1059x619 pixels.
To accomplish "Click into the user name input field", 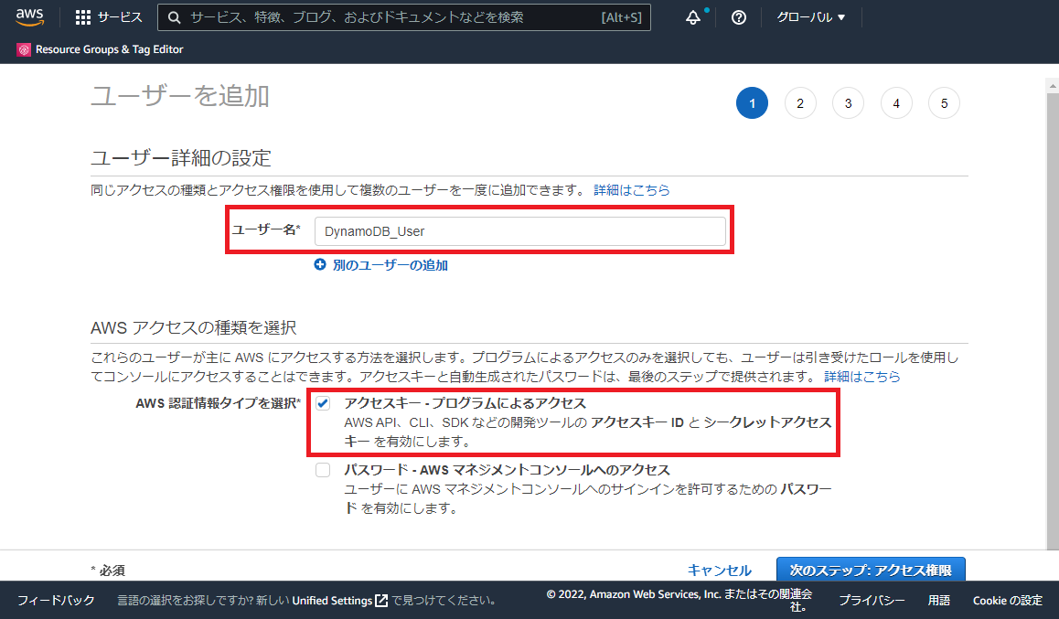I will (519, 231).
